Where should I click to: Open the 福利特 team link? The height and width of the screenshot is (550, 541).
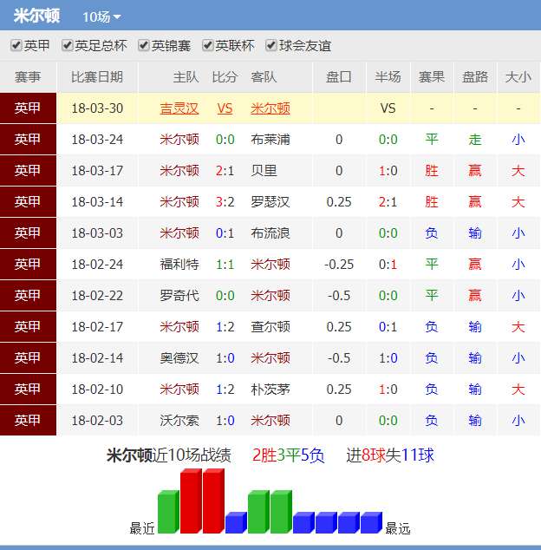179,265
